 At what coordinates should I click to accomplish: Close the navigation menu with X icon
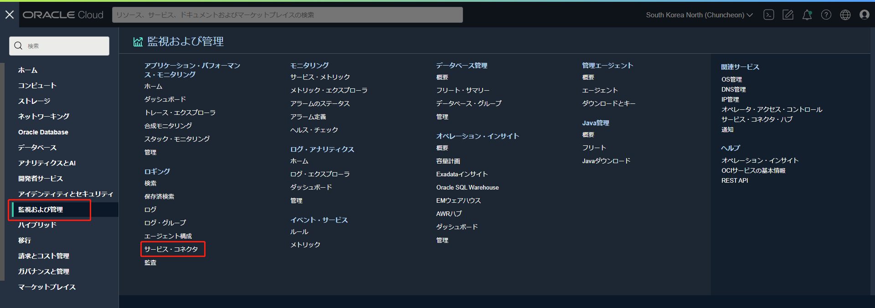pyautogui.click(x=10, y=15)
